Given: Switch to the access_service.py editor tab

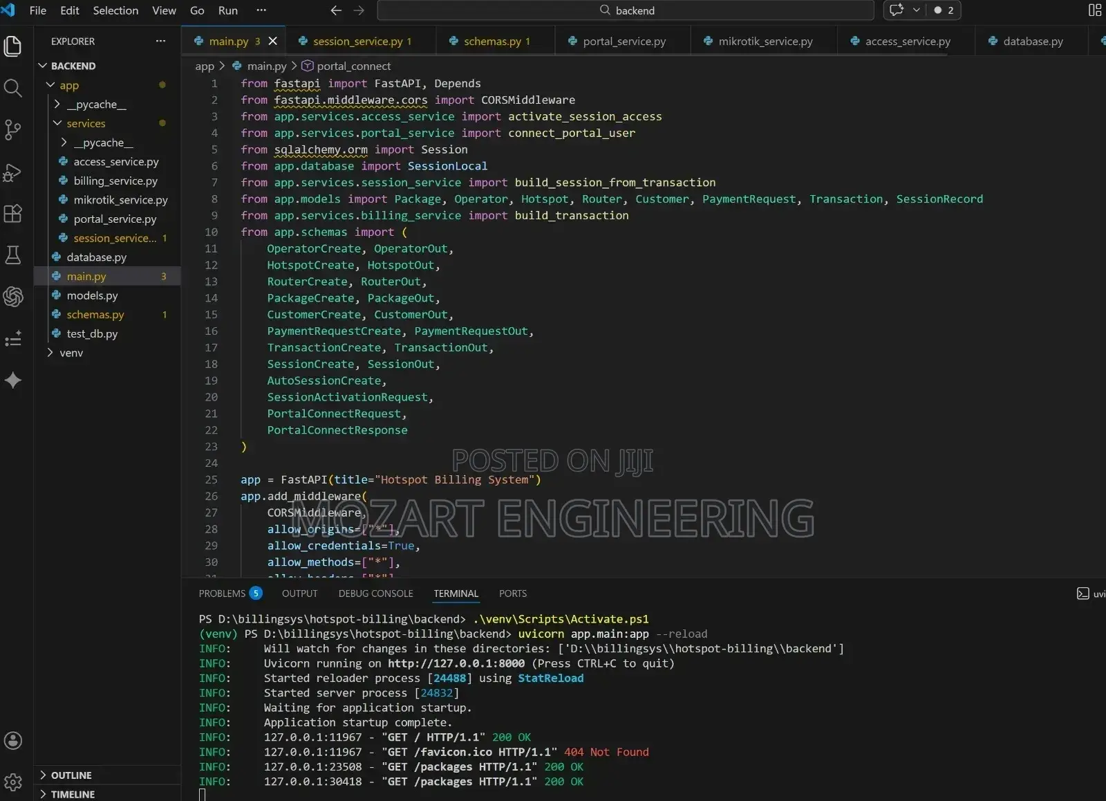Looking at the screenshot, I should pyautogui.click(x=906, y=42).
